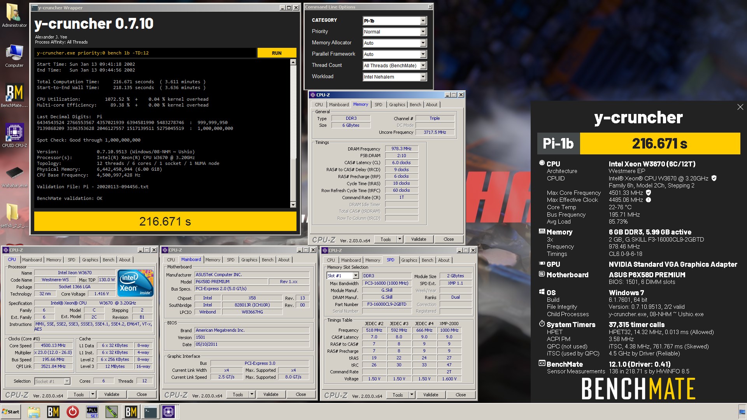Click the Threads value 12 field
The image size is (747, 420).
(x=144, y=381)
